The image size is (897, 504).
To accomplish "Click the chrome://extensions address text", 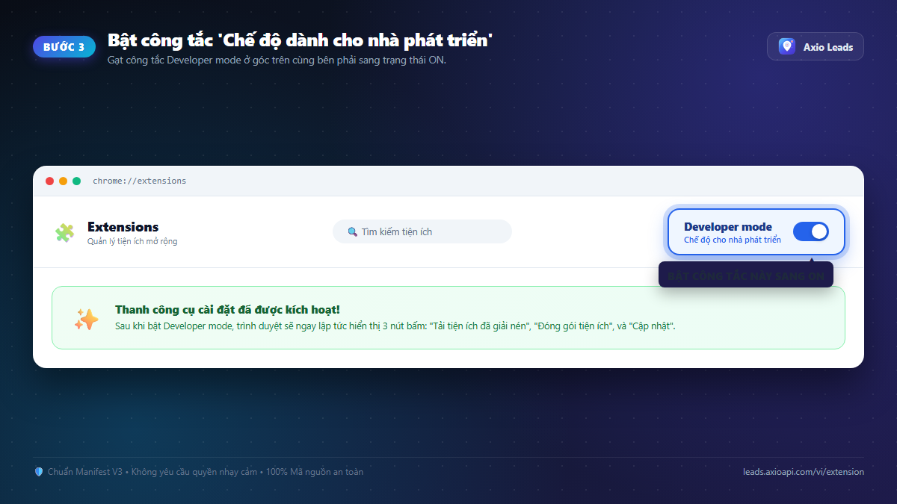I will tap(140, 181).
